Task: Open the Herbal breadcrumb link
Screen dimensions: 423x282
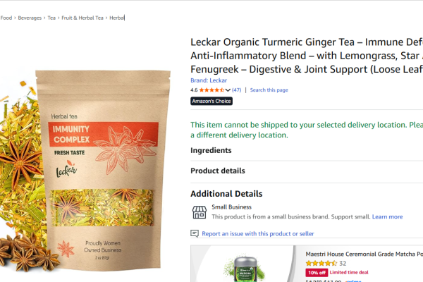Action: pyautogui.click(x=117, y=18)
